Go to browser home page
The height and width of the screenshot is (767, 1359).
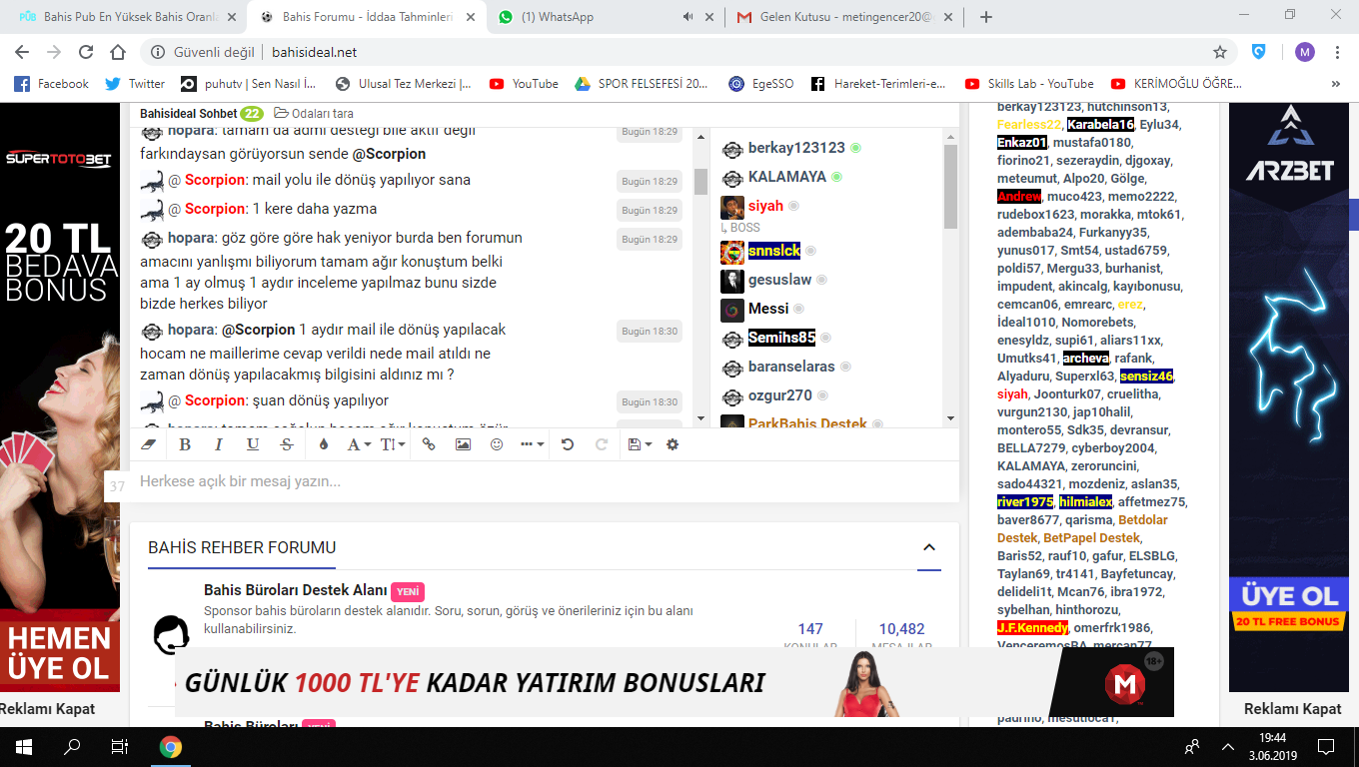coord(118,52)
